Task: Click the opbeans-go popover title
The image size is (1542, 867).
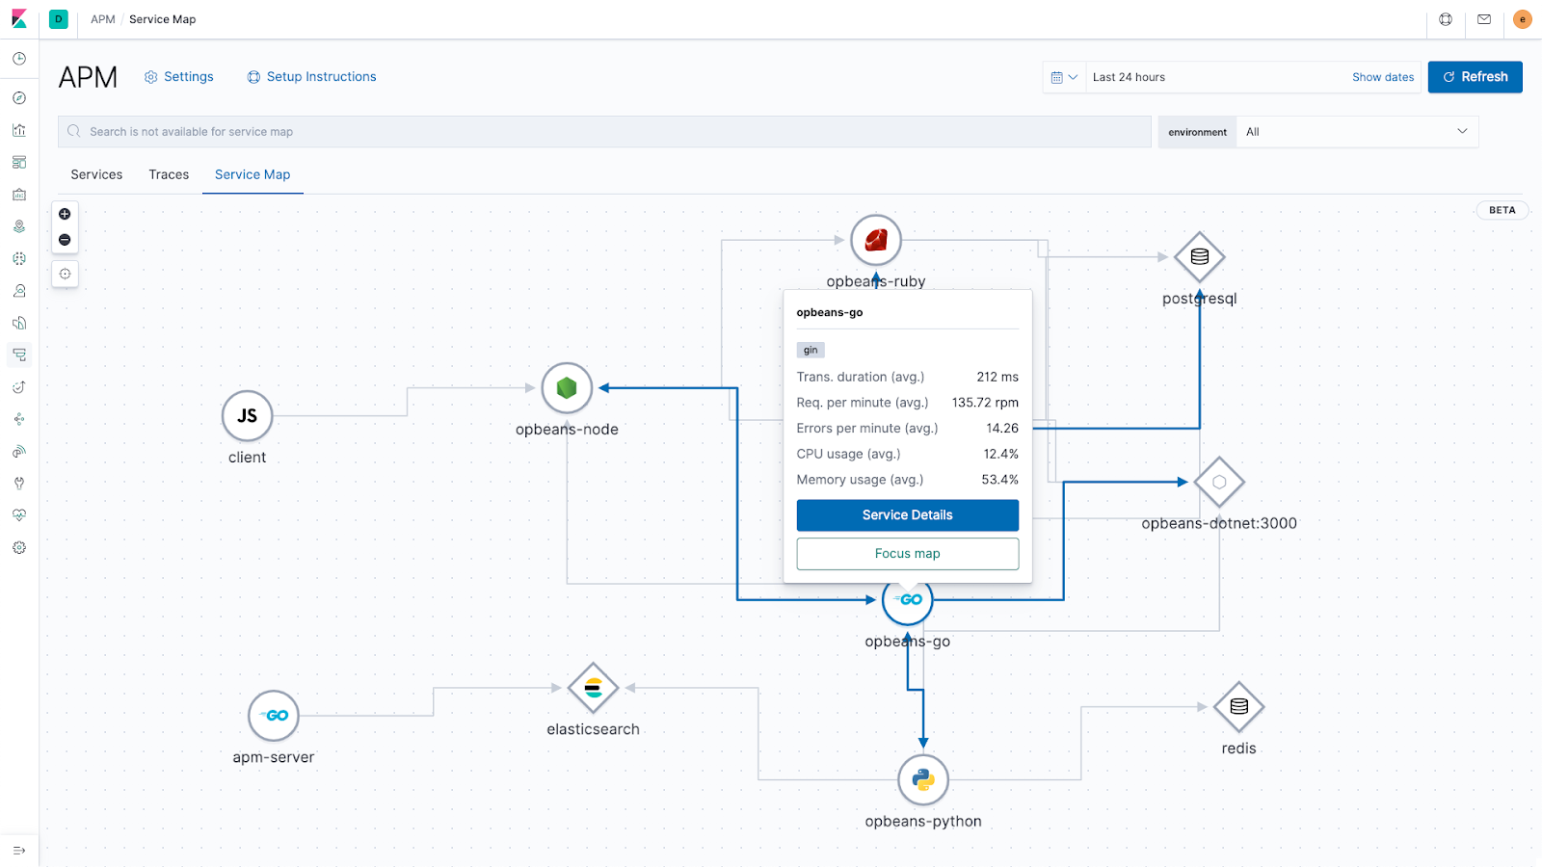Action: click(830, 312)
